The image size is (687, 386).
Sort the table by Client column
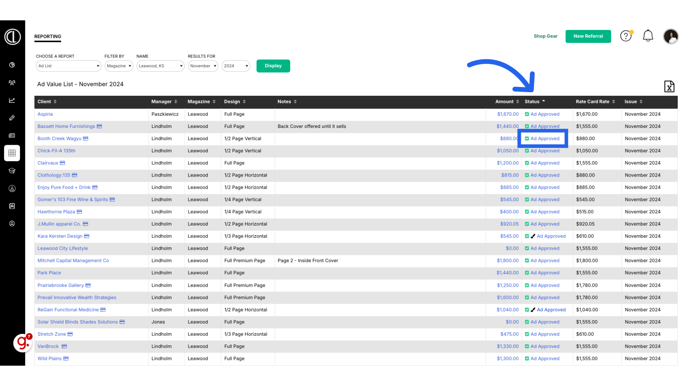(x=47, y=102)
